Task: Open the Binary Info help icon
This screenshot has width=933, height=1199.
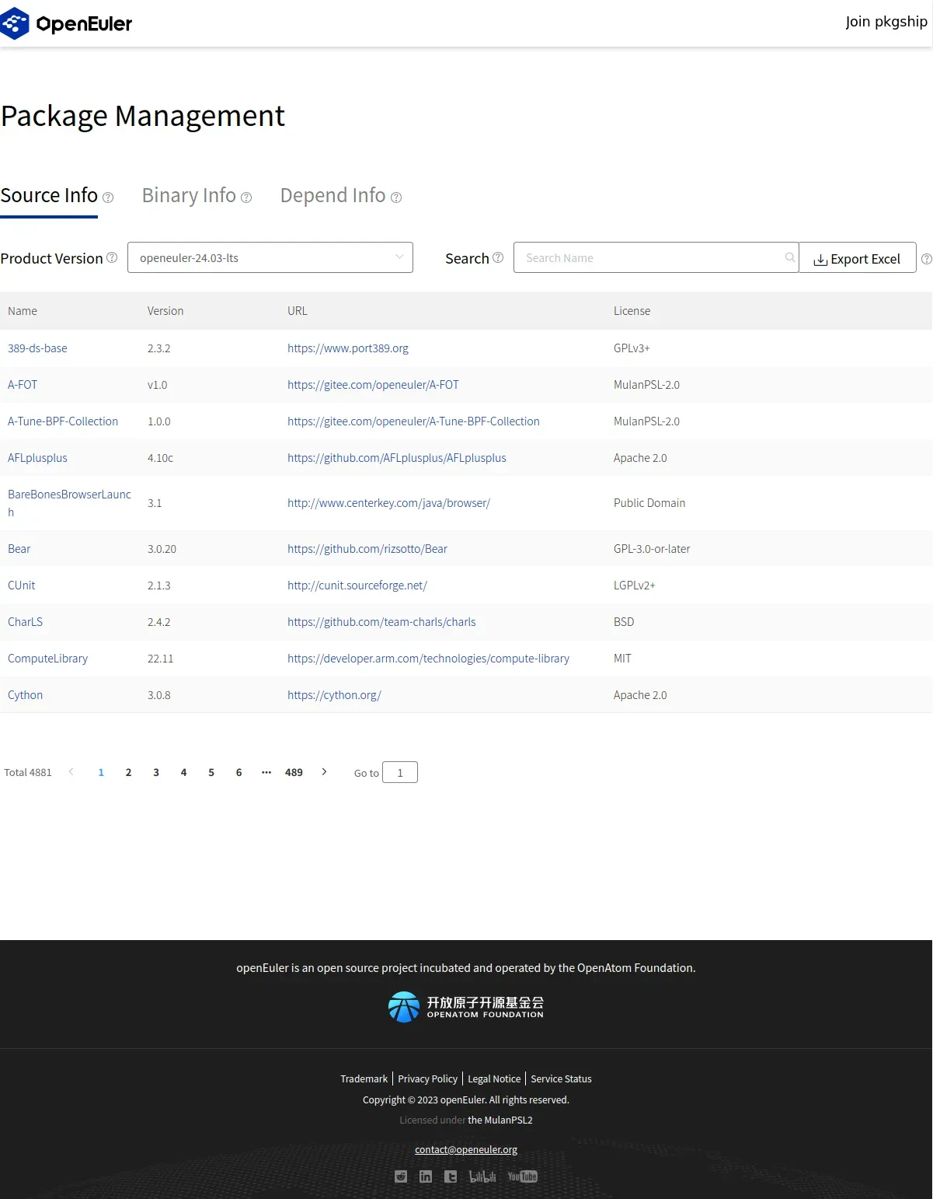Action: 246,198
